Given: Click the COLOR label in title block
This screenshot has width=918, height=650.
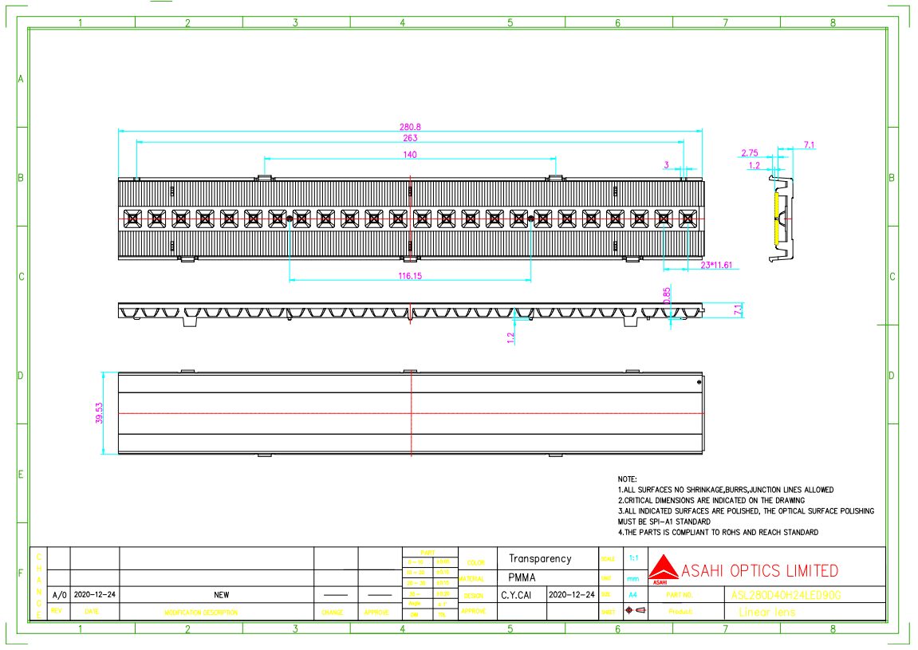Looking at the screenshot, I should point(476,563).
